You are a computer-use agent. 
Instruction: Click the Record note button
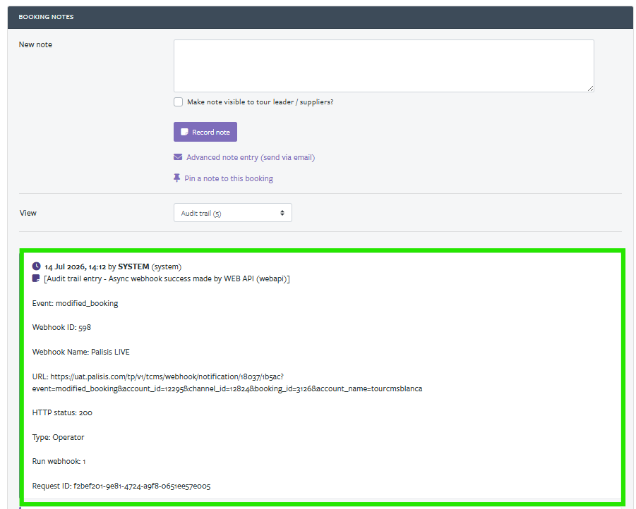(x=205, y=132)
